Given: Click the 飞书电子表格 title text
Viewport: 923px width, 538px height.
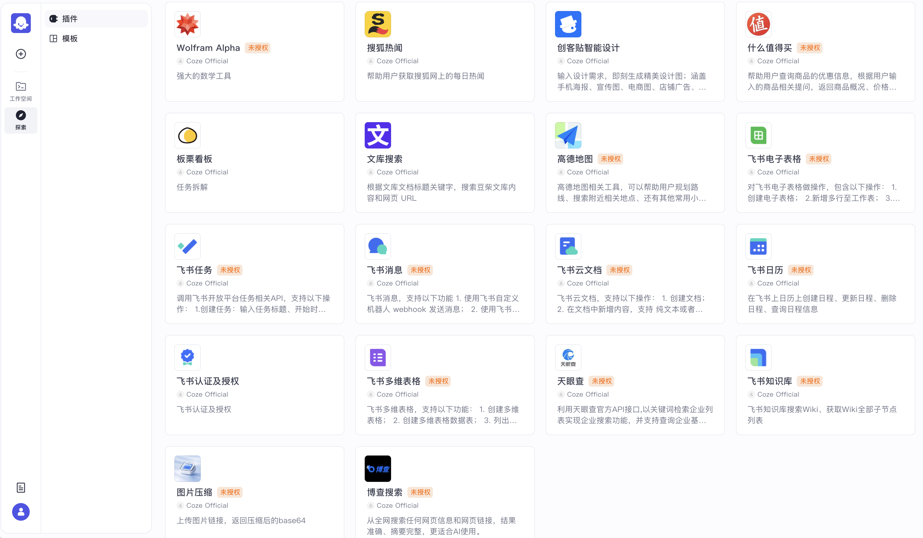Looking at the screenshot, I should (x=774, y=159).
